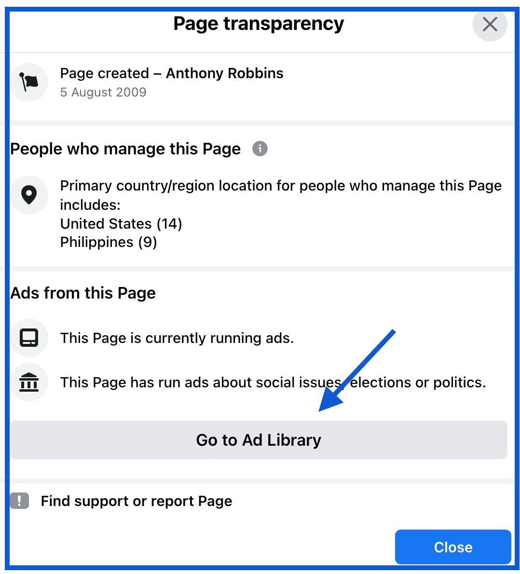
Task: Click Page created – Anthony Robbins text
Action: pyautogui.click(x=172, y=73)
